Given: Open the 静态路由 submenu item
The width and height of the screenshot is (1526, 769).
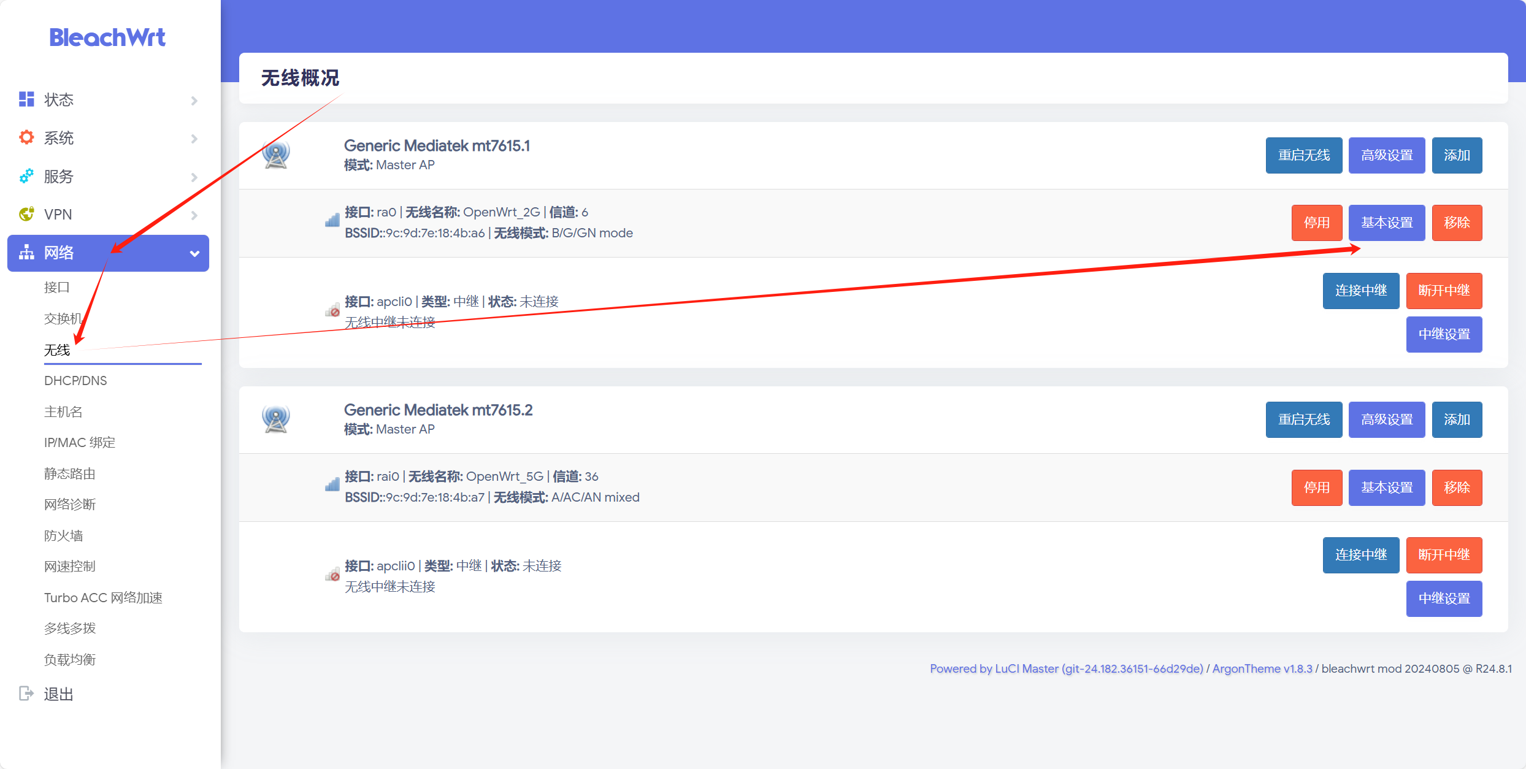Looking at the screenshot, I should pyautogui.click(x=70, y=473).
